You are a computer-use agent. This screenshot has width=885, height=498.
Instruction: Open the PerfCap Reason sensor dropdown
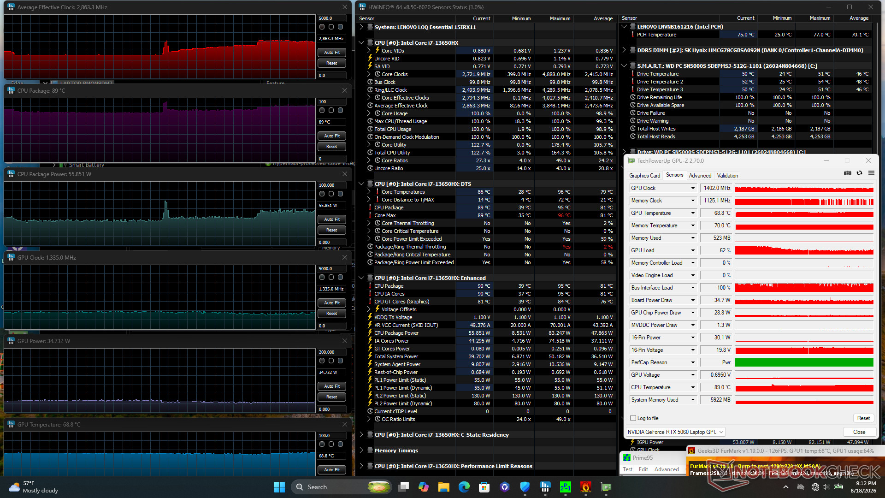(x=692, y=362)
